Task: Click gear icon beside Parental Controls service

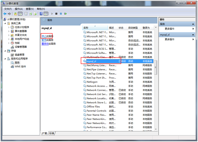Action: click(84, 111)
